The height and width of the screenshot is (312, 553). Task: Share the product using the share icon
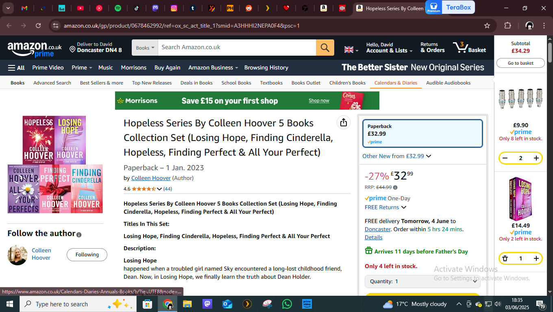coord(344,122)
